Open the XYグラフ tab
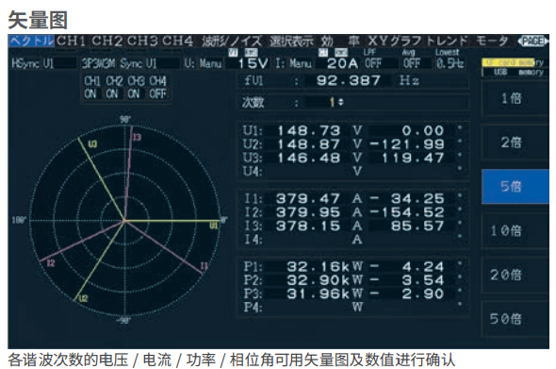This screenshot has width=556, height=369. 395,42
